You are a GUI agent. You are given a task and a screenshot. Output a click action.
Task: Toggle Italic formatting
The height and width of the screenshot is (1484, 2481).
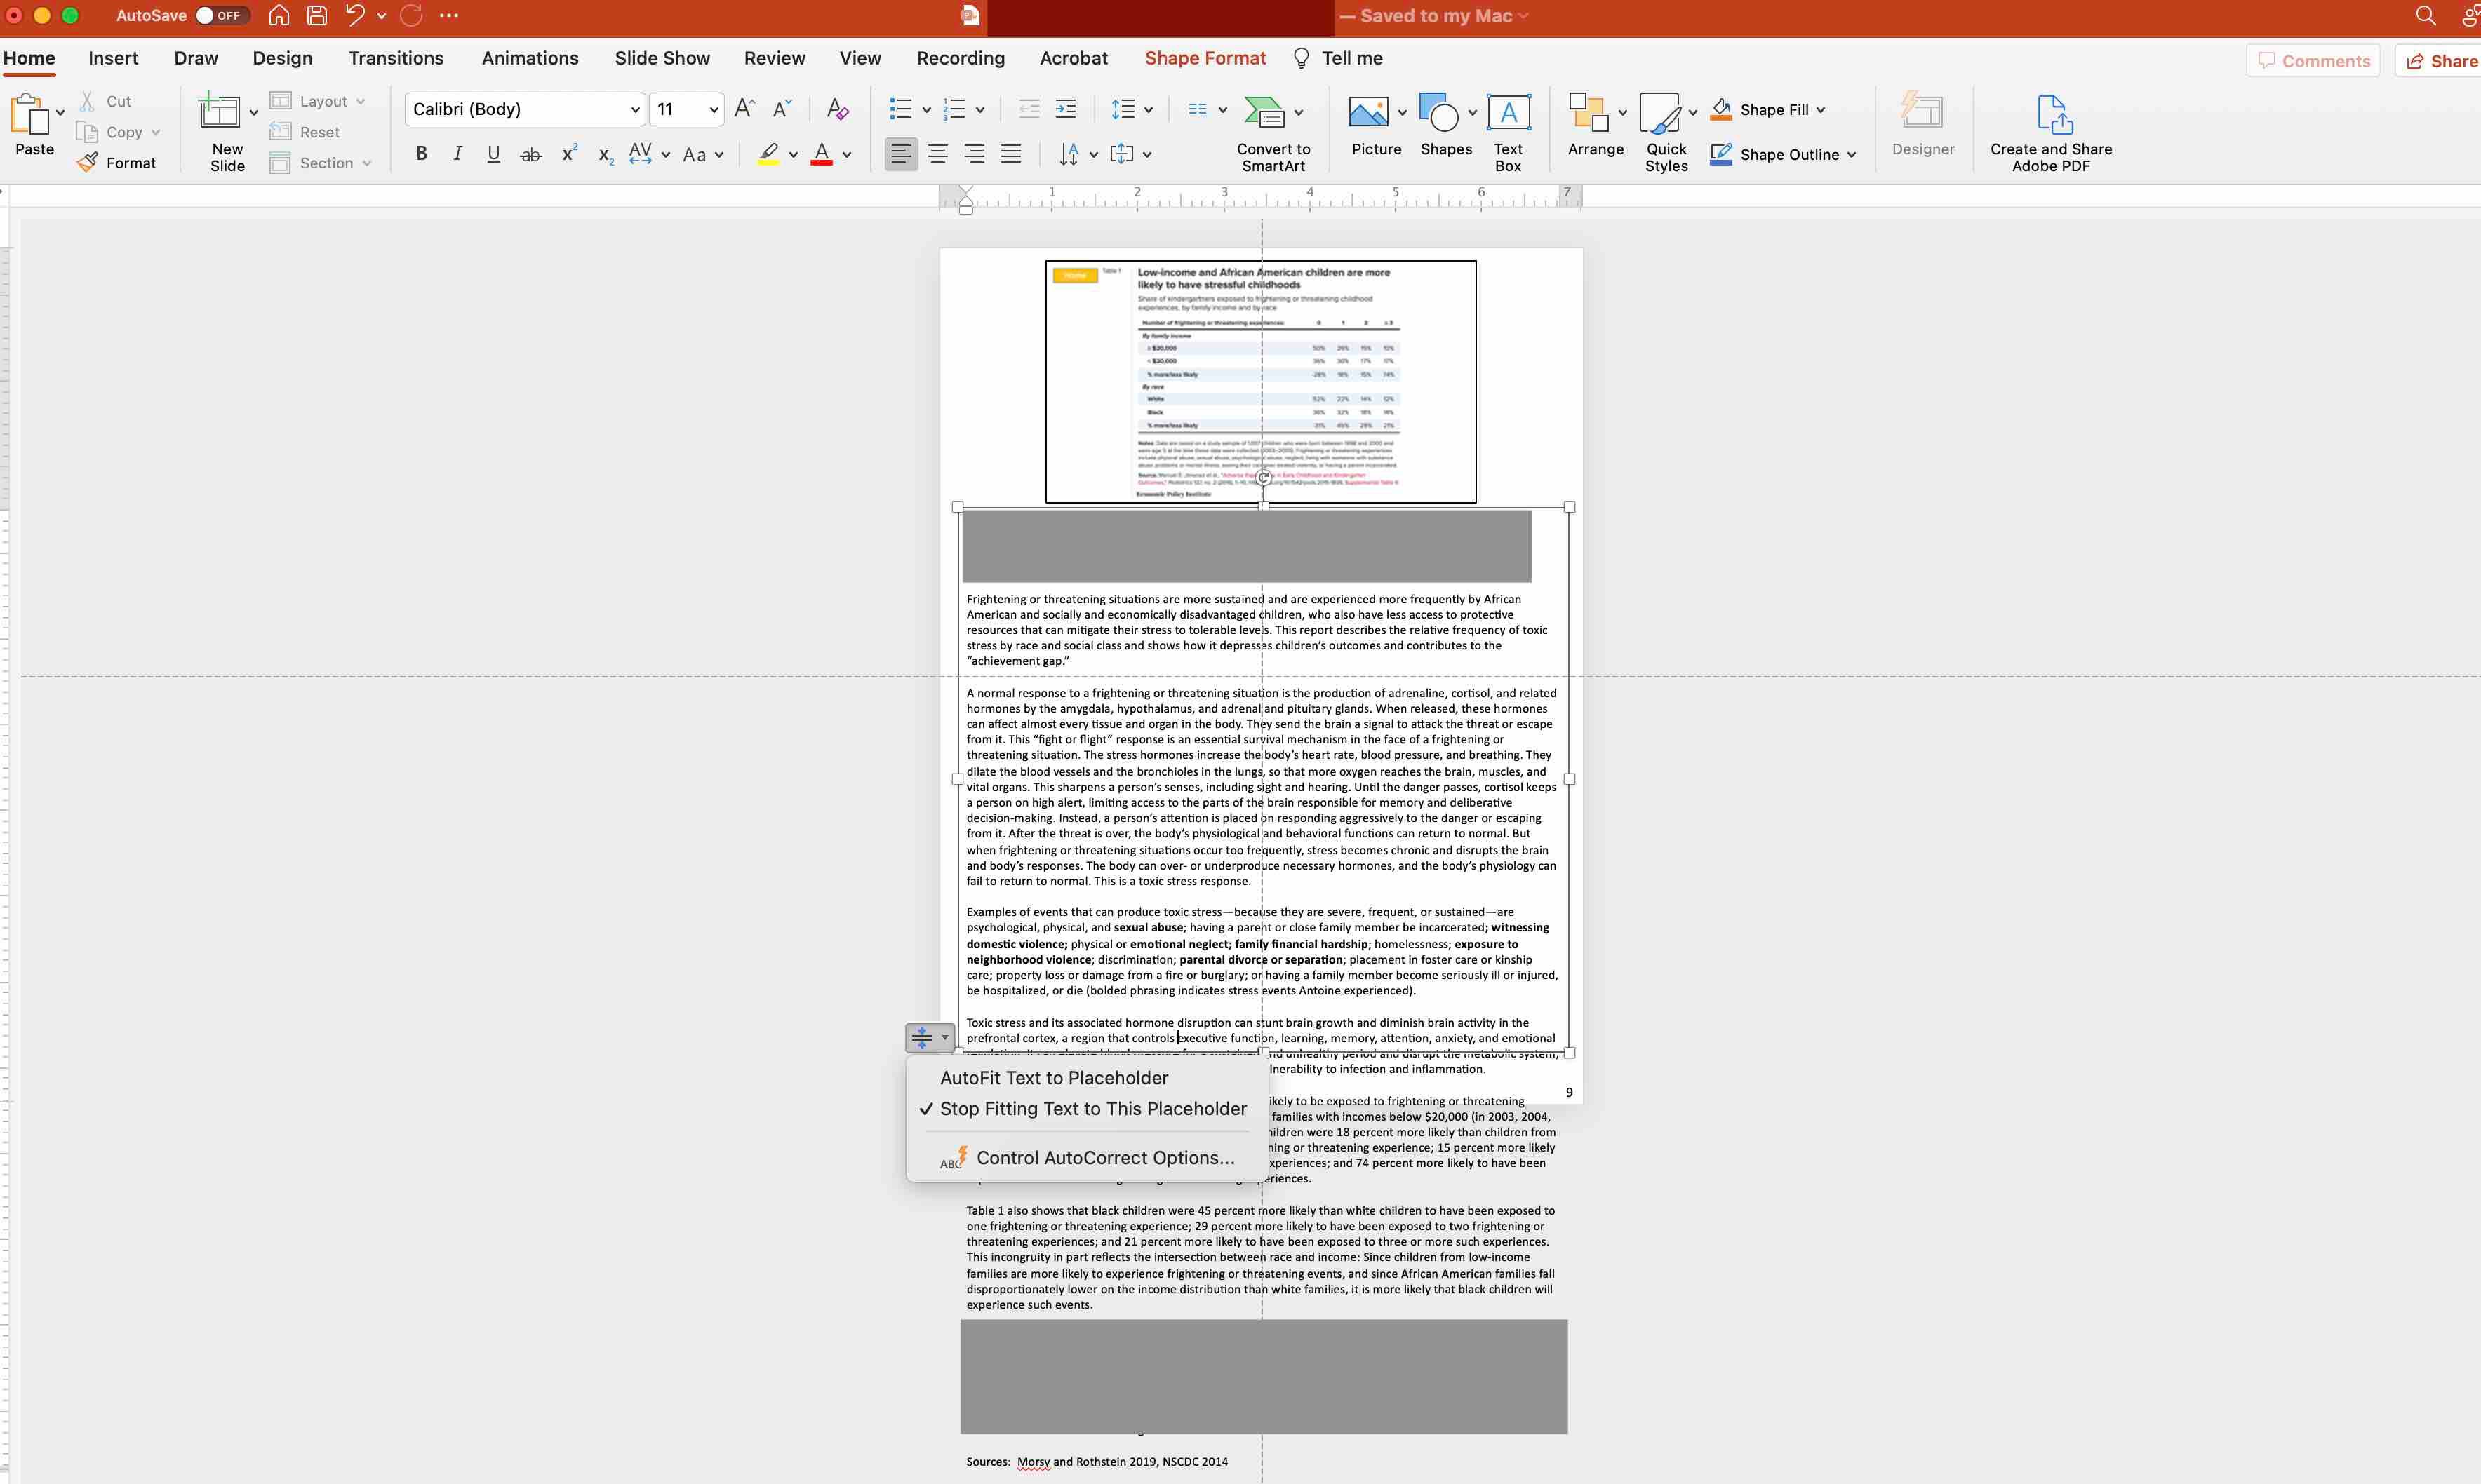(x=457, y=154)
